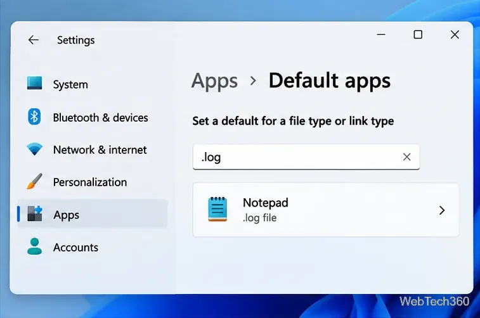This screenshot has height=318, width=480.
Task: Minimize the Settings window
Action: [381, 35]
